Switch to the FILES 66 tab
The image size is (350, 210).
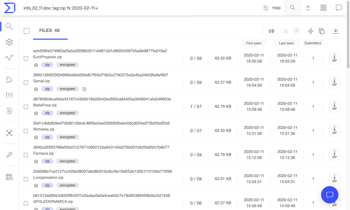[50, 31]
